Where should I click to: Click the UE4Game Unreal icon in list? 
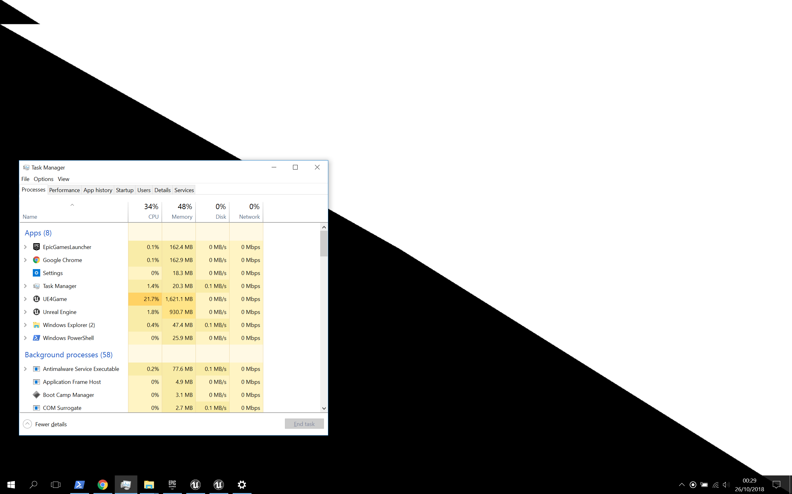36,299
